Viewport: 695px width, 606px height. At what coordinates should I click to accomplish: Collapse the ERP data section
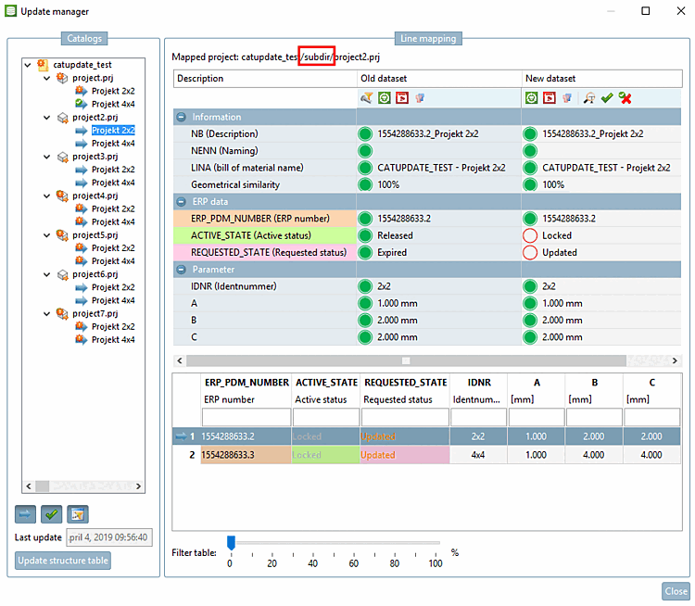tap(181, 202)
